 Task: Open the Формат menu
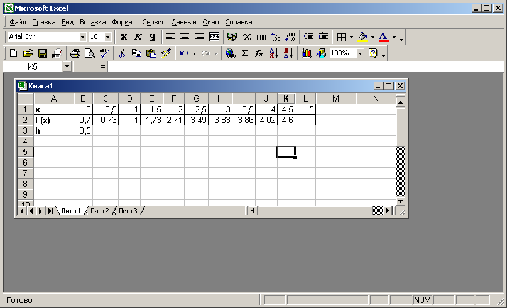pyautogui.click(x=124, y=22)
